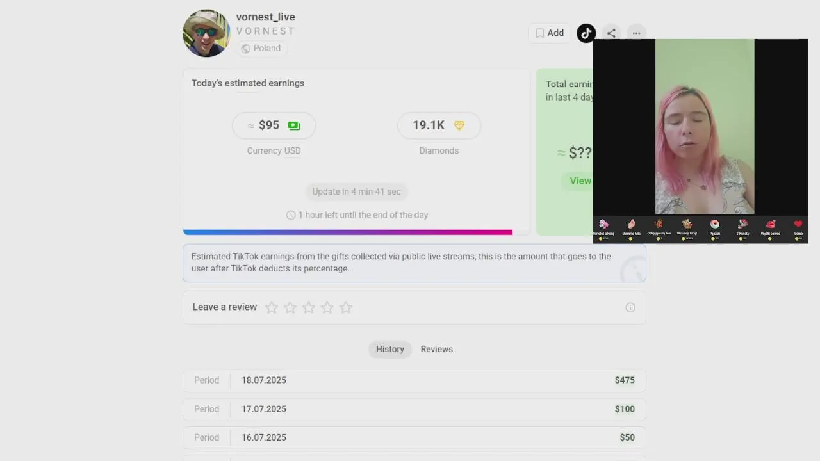This screenshot has width=820, height=461.
Task: Click the flower bouquet gift icon
Action: (742, 224)
